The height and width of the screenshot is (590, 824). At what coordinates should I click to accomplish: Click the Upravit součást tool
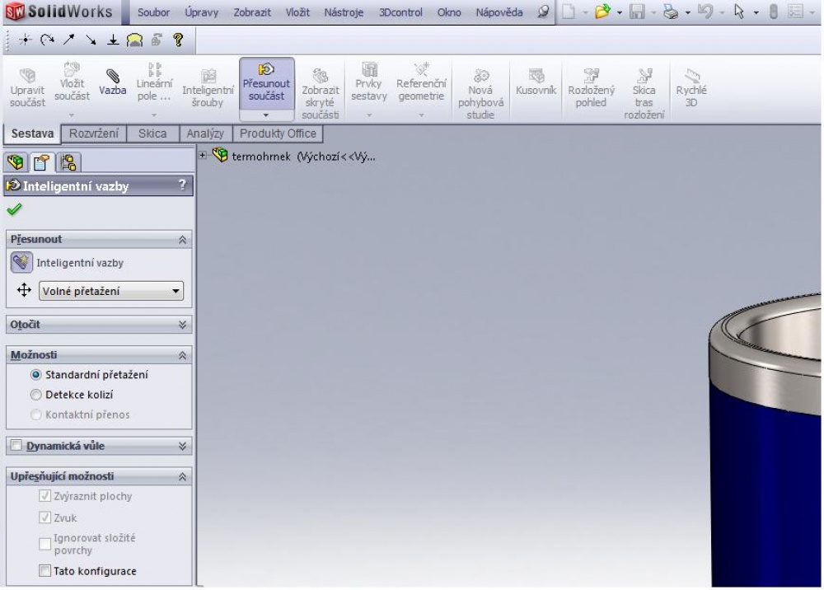pos(27,87)
